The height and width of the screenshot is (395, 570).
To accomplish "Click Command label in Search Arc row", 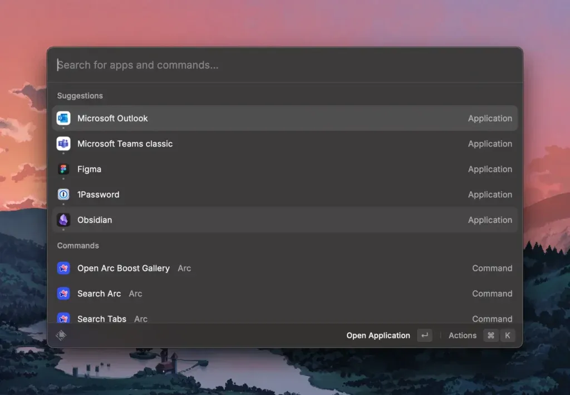I will click(492, 294).
